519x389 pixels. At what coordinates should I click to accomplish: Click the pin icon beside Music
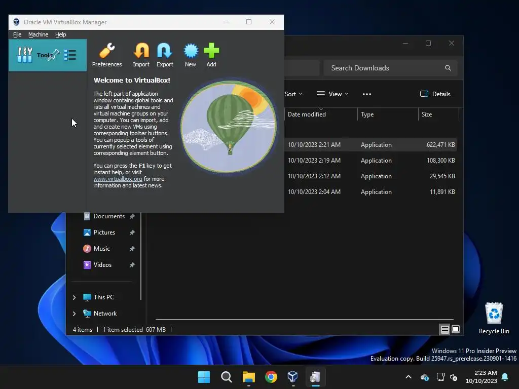[132, 249]
